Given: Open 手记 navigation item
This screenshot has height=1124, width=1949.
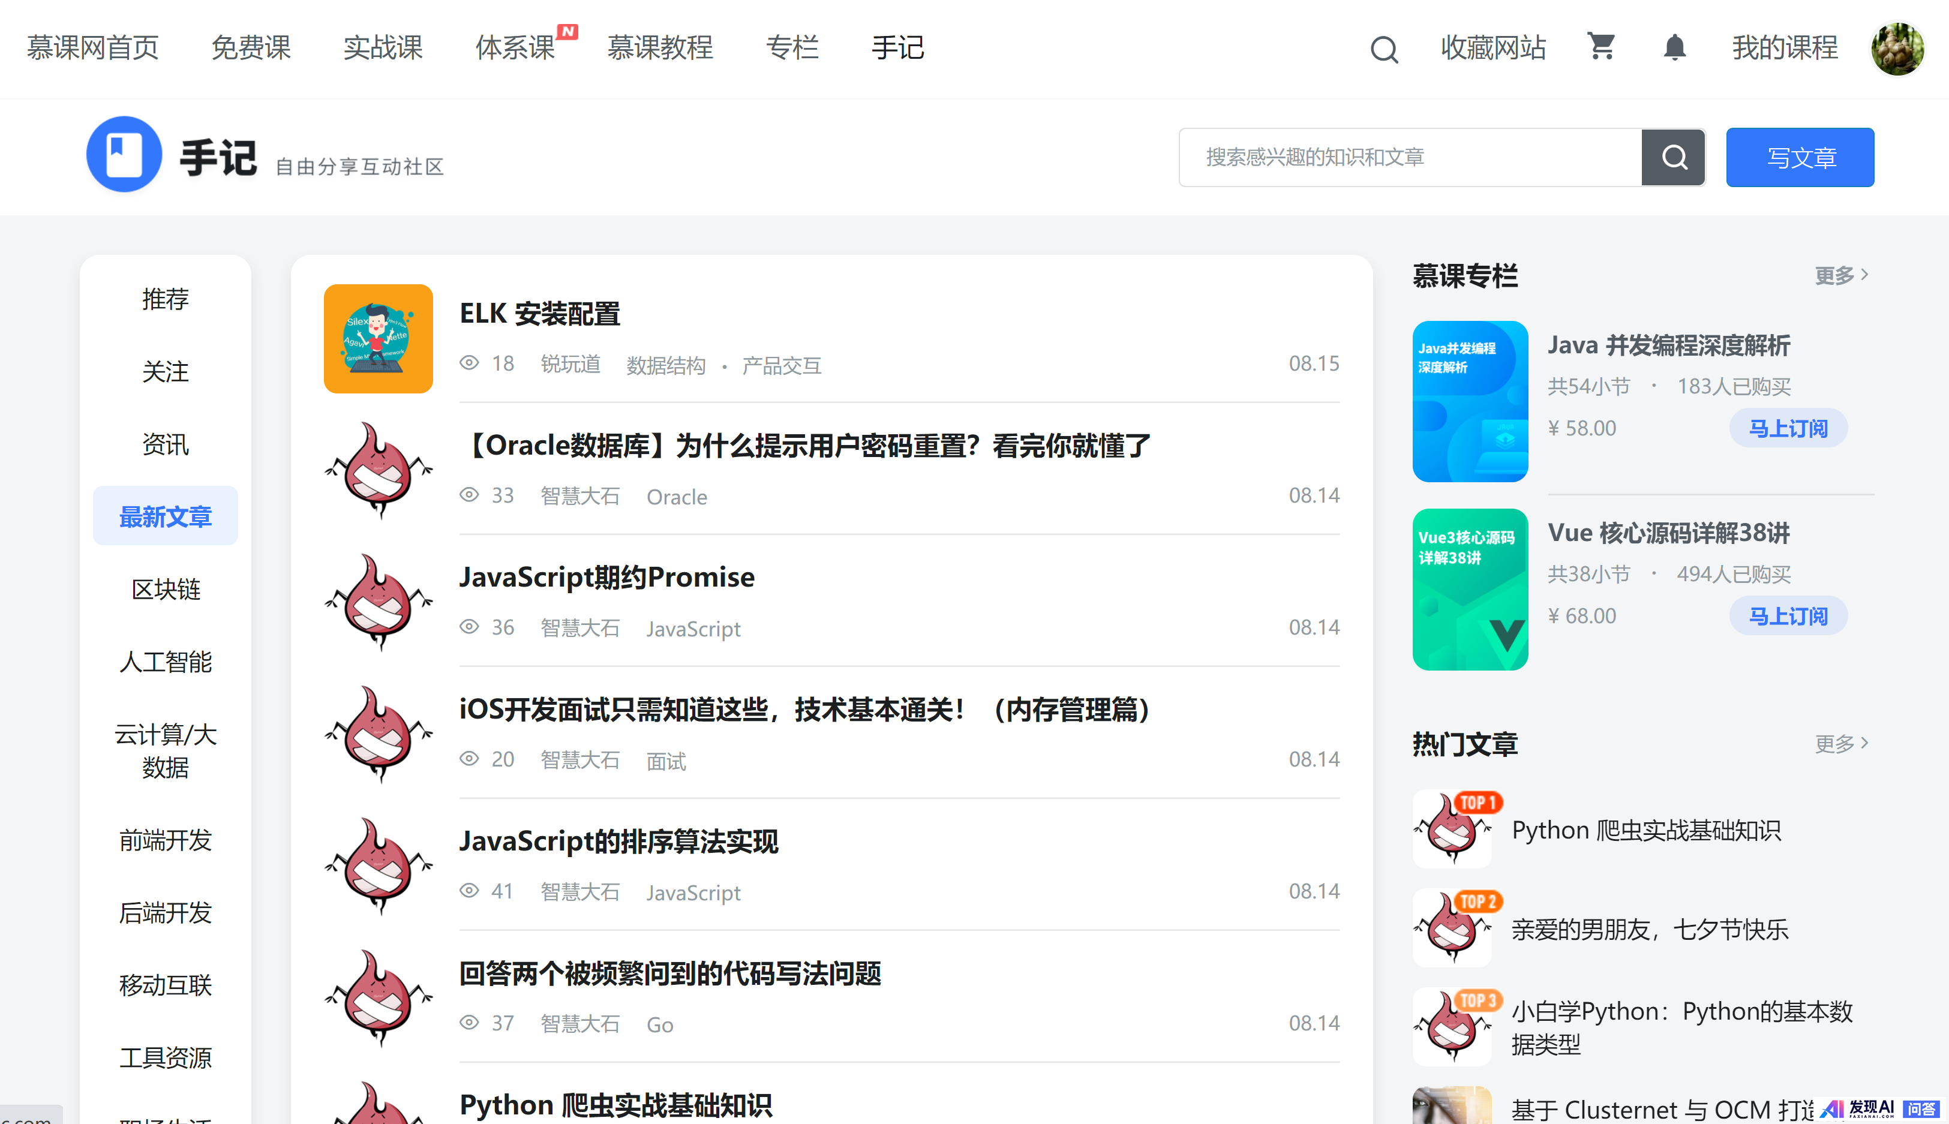Looking at the screenshot, I should point(897,48).
